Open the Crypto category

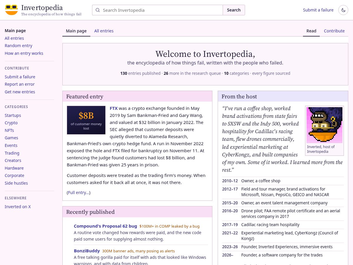click(x=11, y=123)
